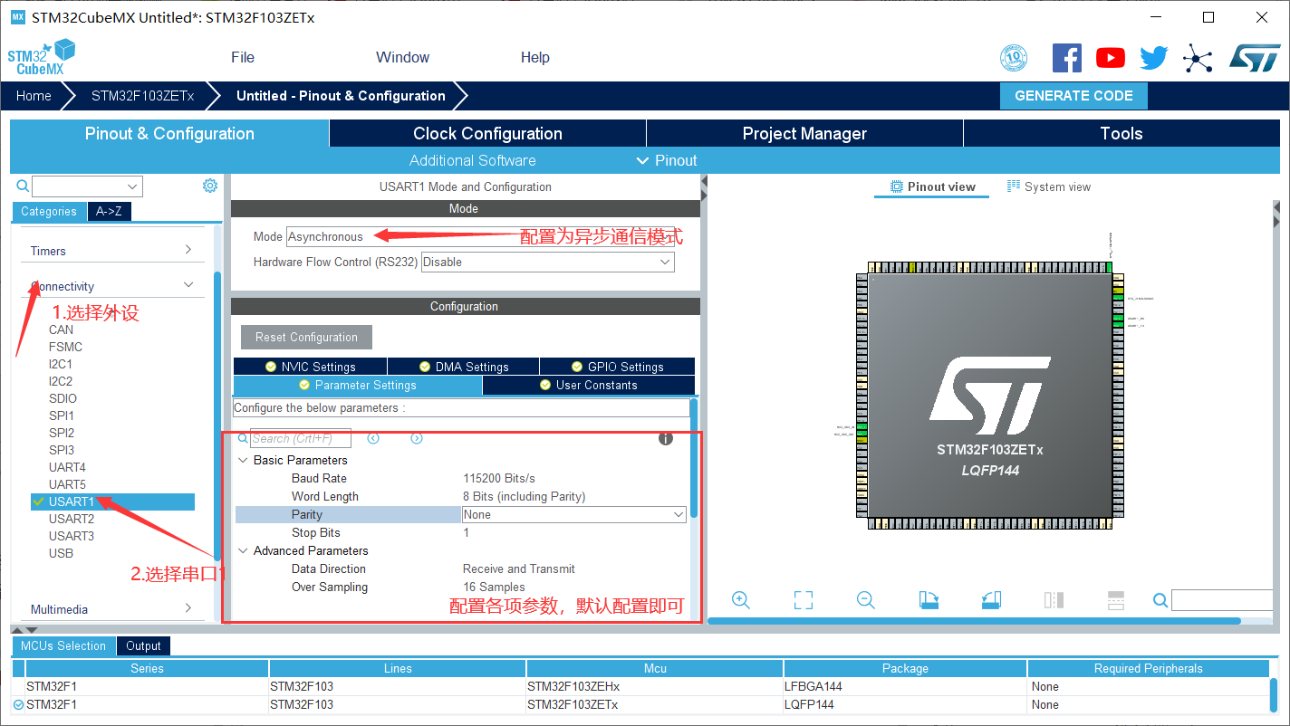The height and width of the screenshot is (726, 1290).
Task: Rotate the chip clockwise icon
Action: click(x=929, y=600)
